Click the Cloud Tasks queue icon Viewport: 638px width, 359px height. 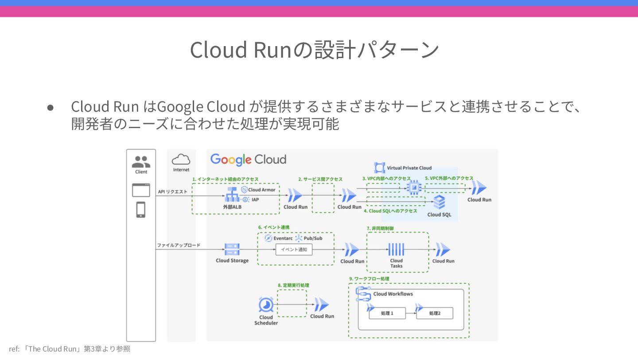pos(396,250)
